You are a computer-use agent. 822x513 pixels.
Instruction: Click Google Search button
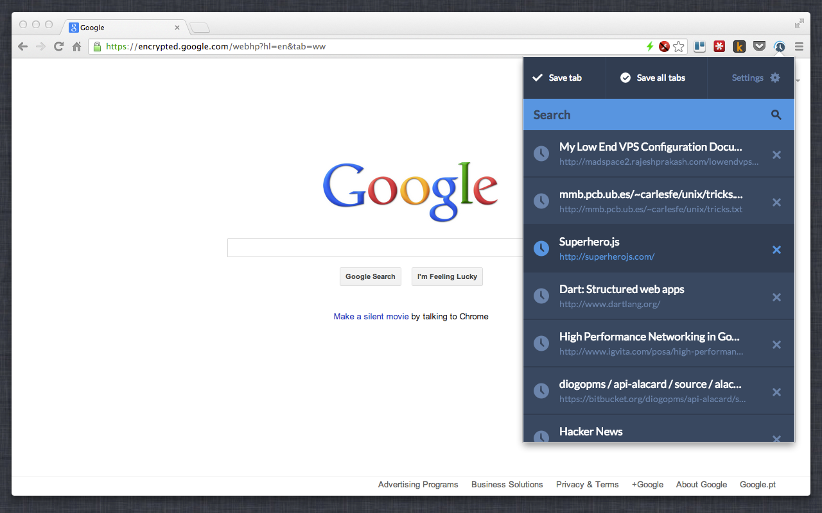[x=371, y=276]
